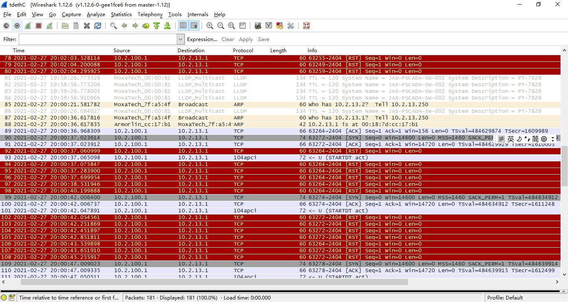Restart the current capture
568x302 pixels.
pos(49,26)
